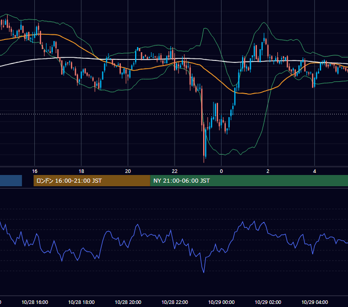348x307 pixels.
Task: Click the 2 hour label on price chart axis
Action: [268, 171]
